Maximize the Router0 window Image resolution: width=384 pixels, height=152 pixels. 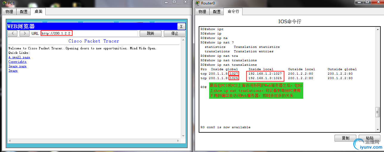[367, 2]
